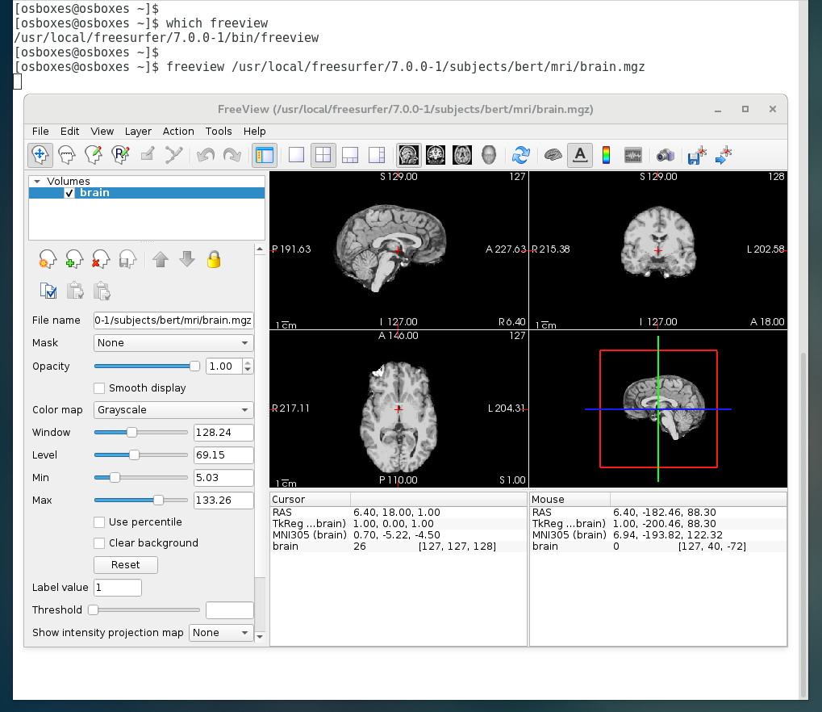The image size is (822, 712).
Task: Click the yellow lock layer icon
Action: 214,259
